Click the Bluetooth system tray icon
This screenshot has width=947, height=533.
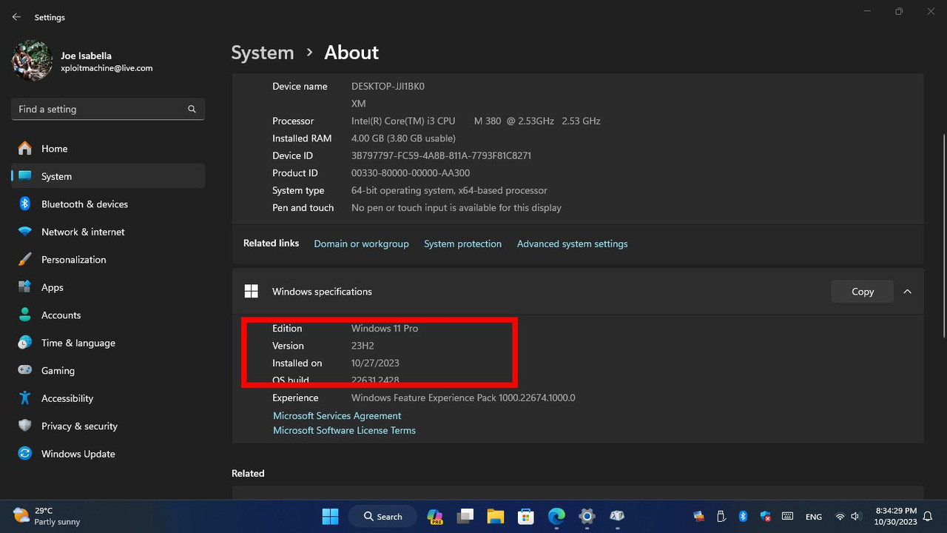click(744, 516)
